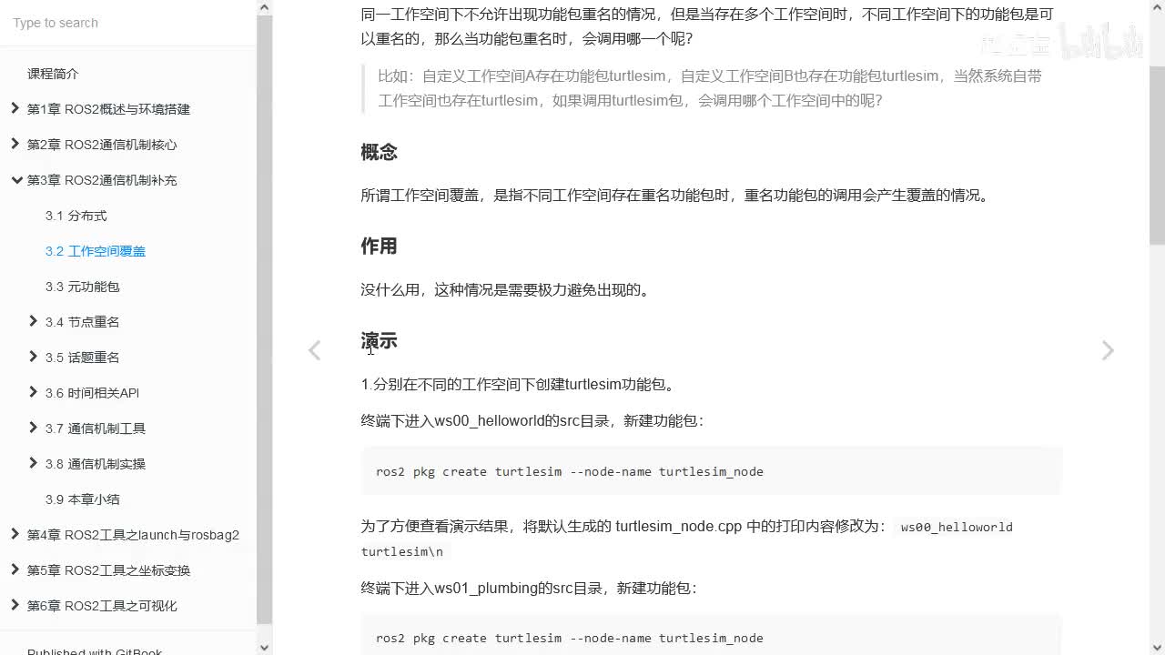Expand 第2章 ROS2通信机制核心 chevron
The image size is (1165, 655).
(x=15, y=144)
